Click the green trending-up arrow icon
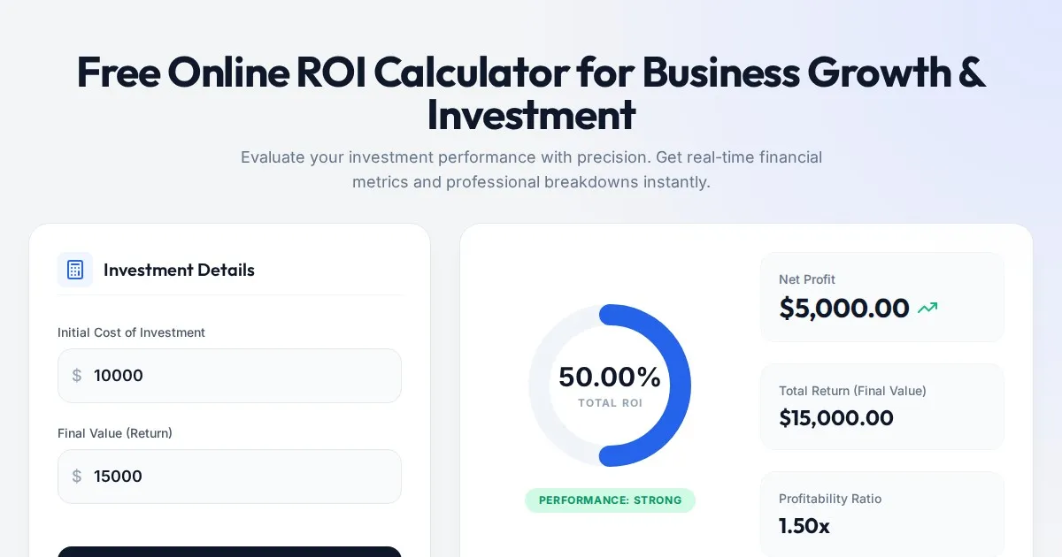 click(927, 309)
